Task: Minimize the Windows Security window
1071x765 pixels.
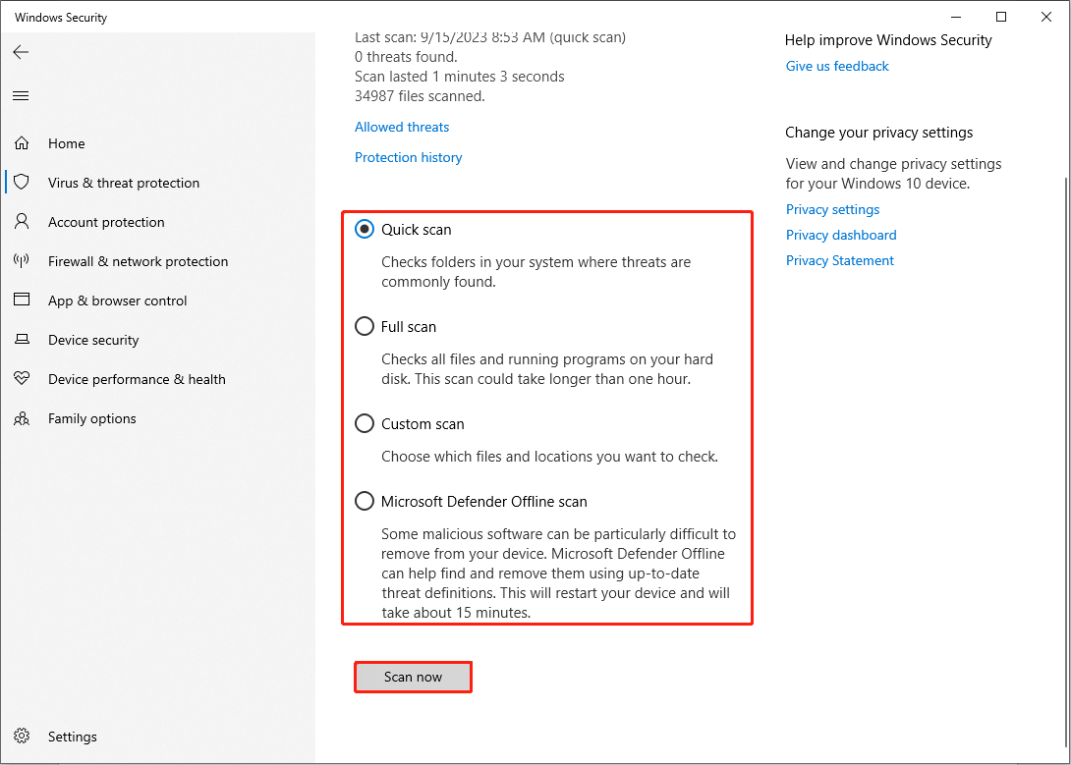Action: pos(956,17)
